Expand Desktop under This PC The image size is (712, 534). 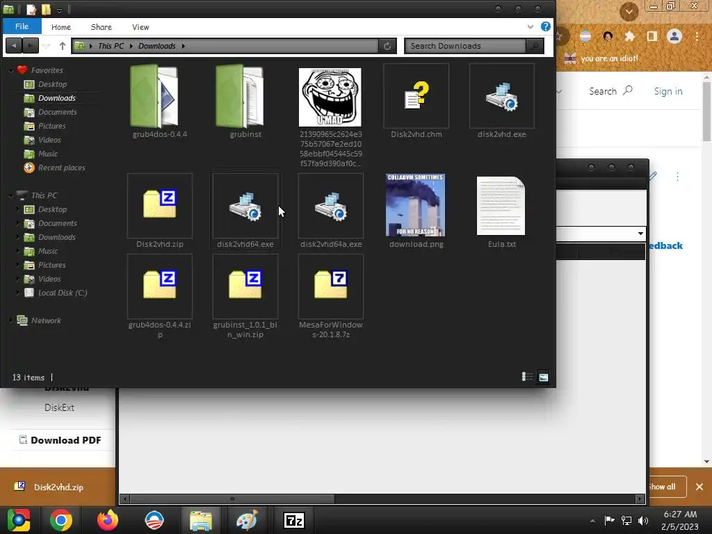(18, 209)
